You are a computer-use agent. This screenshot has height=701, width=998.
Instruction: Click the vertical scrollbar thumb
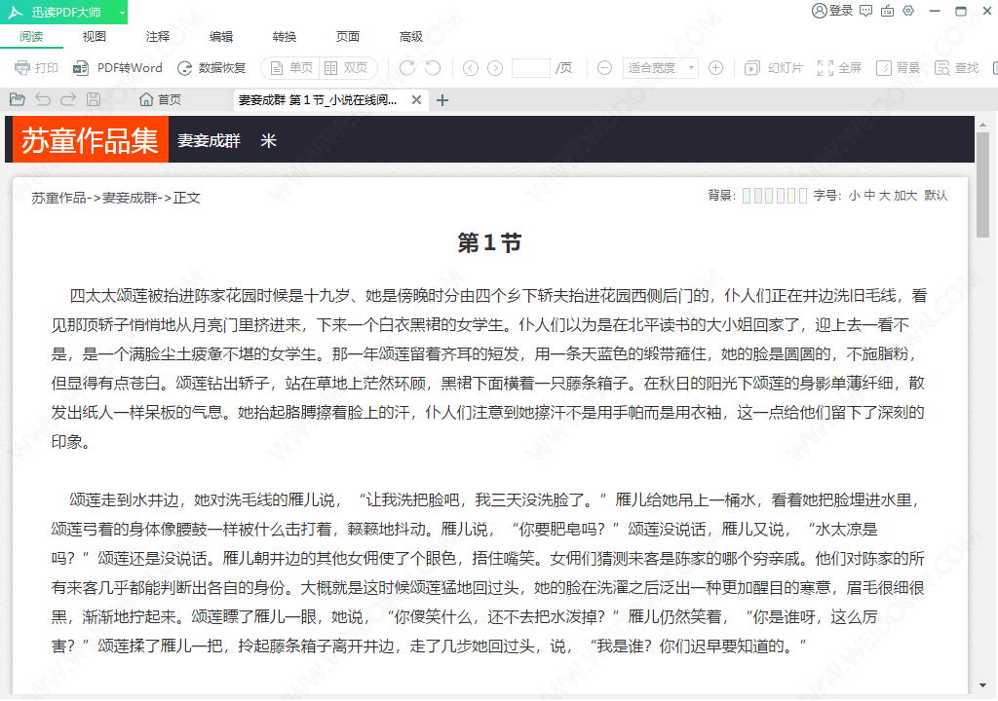coord(982,185)
